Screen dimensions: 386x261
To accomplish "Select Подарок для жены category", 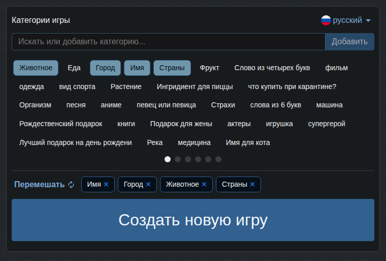I will pyautogui.click(x=181, y=124).
